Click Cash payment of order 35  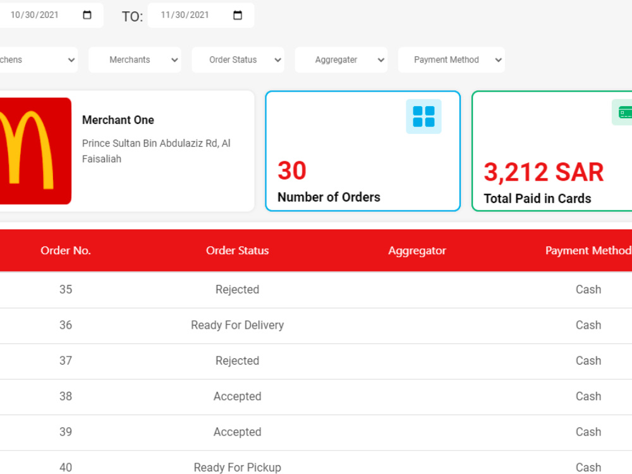pos(588,289)
